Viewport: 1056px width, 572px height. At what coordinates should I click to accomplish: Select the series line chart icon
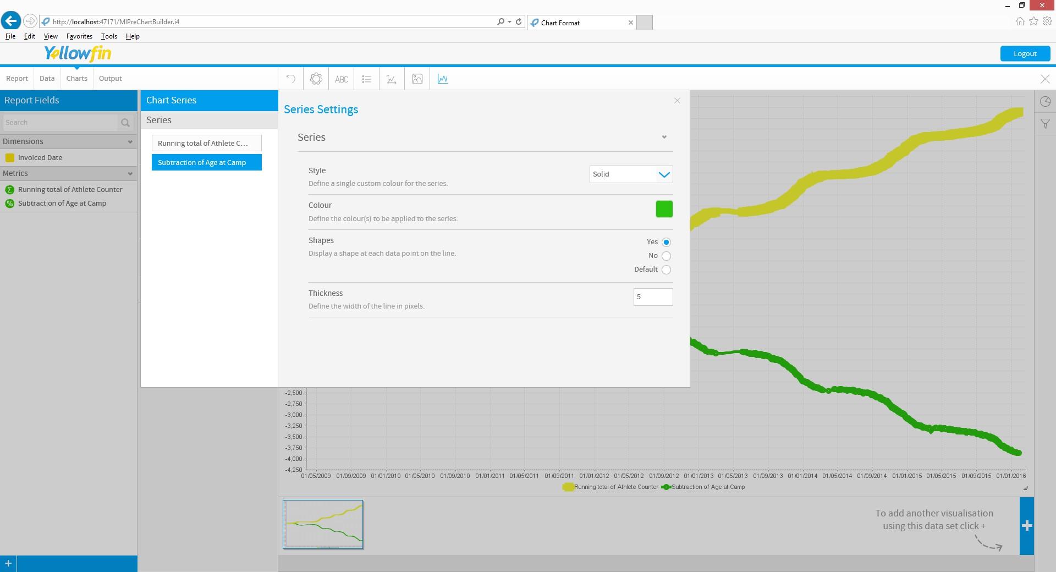click(443, 79)
